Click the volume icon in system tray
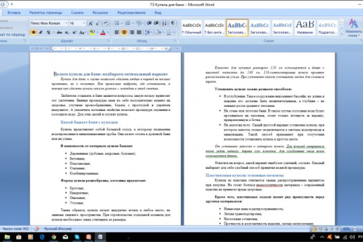The height and width of the screenshot is (242, 363). 352,237
